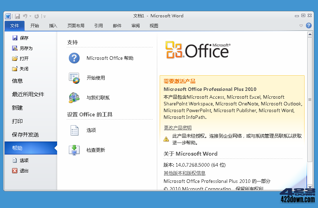This screenshot has width=318, height=208.
Task: Switch to the 视图 ribbon tab
Action: coord(154,26)
